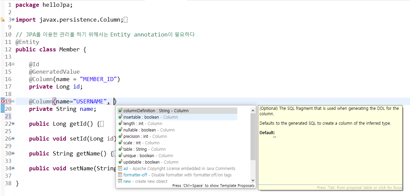Click the folded-code box after the import statement
The height and width of the screenshot is (196, 410).
point(126,20)
